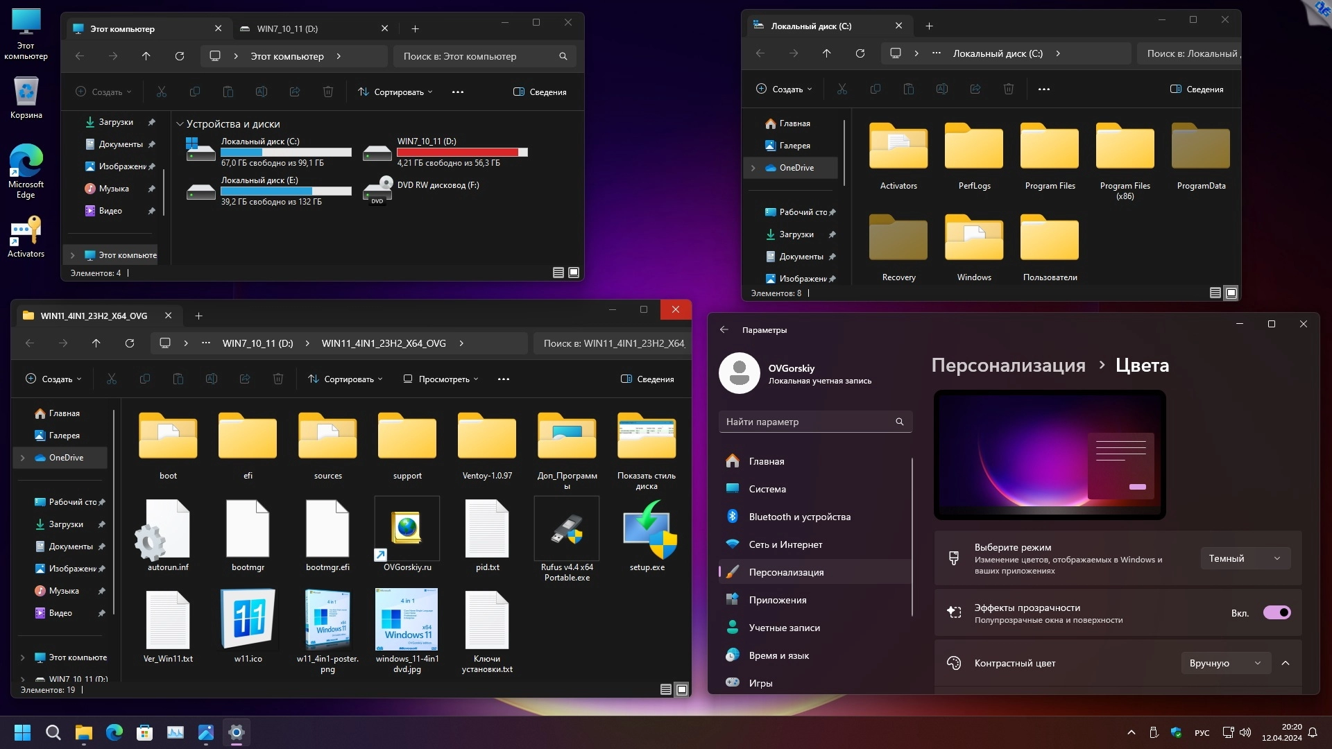Open Просмотреть menu button
The width and height of the screenshot is (1332, 749).
pos(441,379)
